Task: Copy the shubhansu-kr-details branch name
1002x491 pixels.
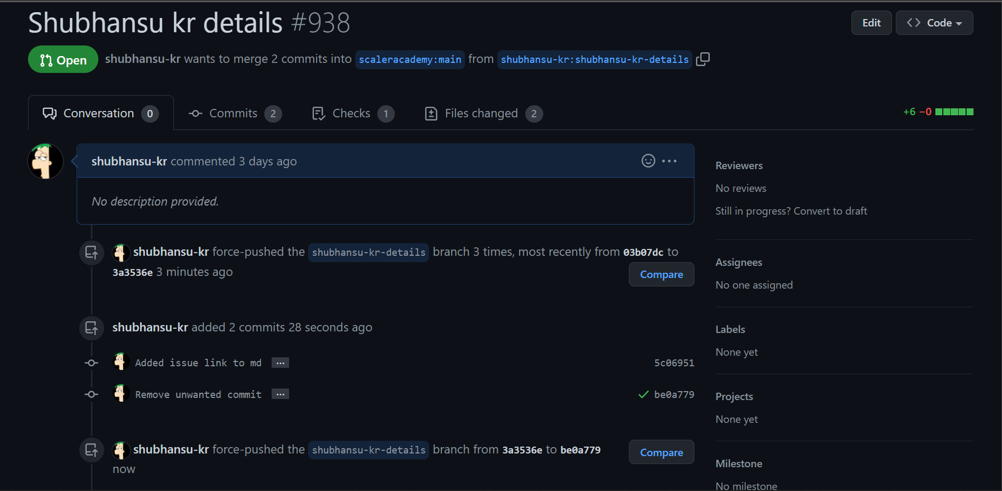Action: [703, 59]
